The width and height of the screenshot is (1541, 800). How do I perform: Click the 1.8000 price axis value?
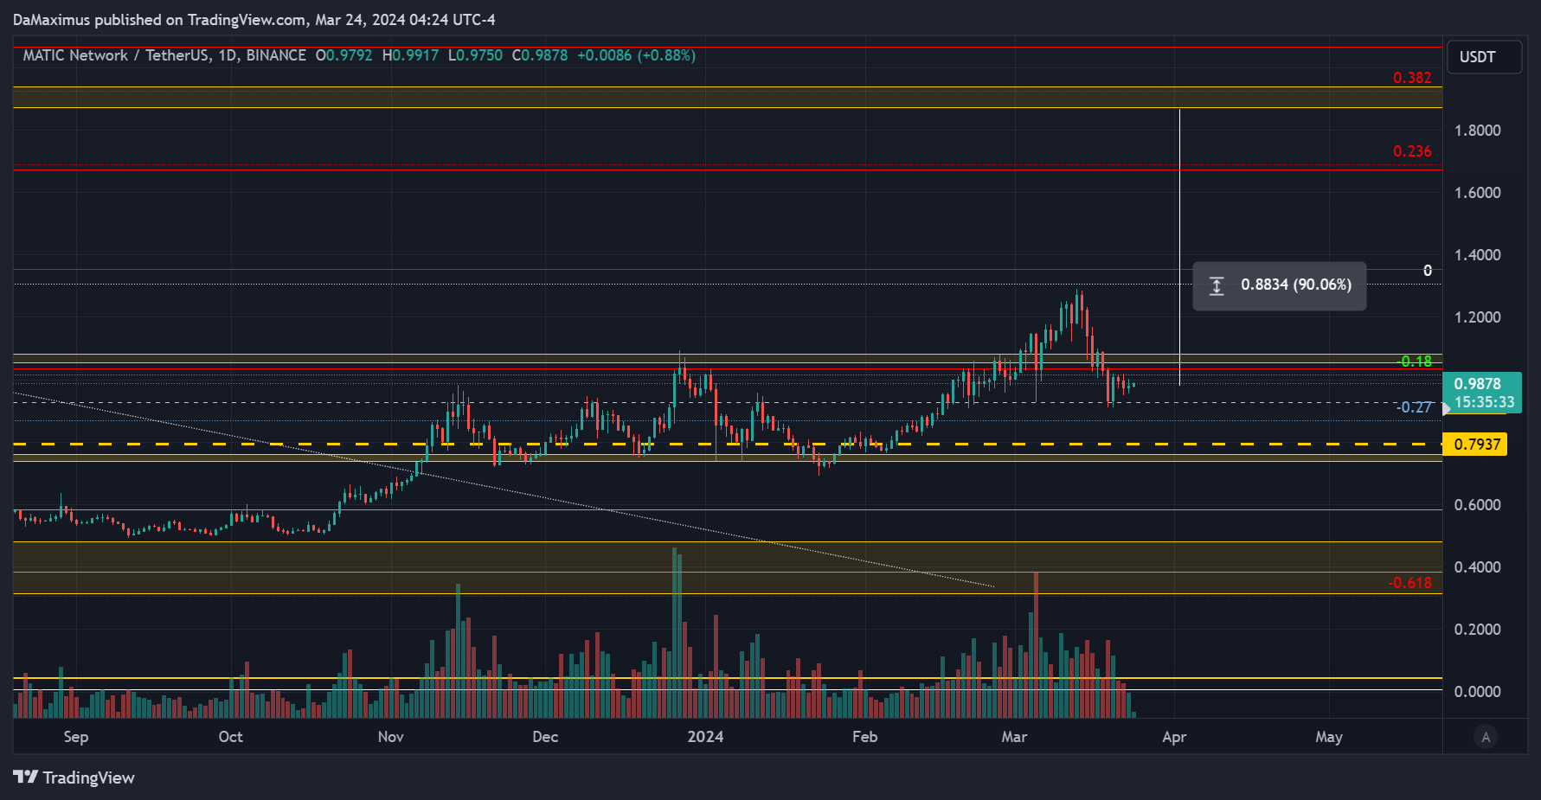[1477, 131]
